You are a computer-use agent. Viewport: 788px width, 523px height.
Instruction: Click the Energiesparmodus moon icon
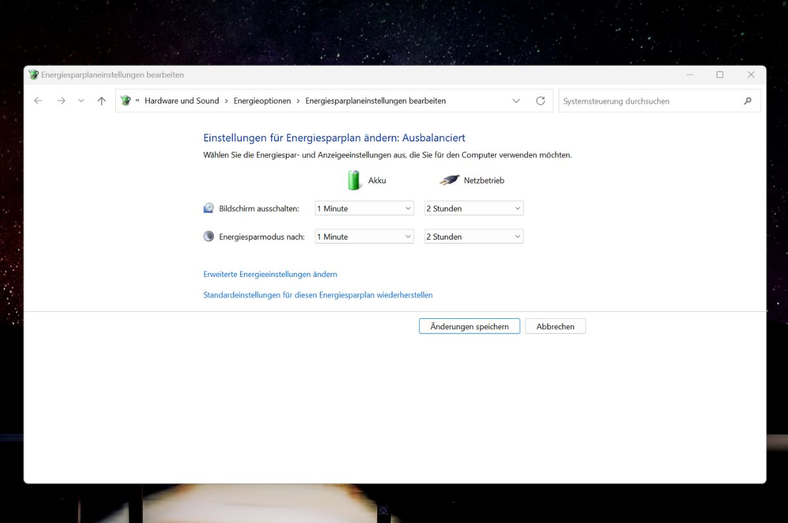point(209,236)
